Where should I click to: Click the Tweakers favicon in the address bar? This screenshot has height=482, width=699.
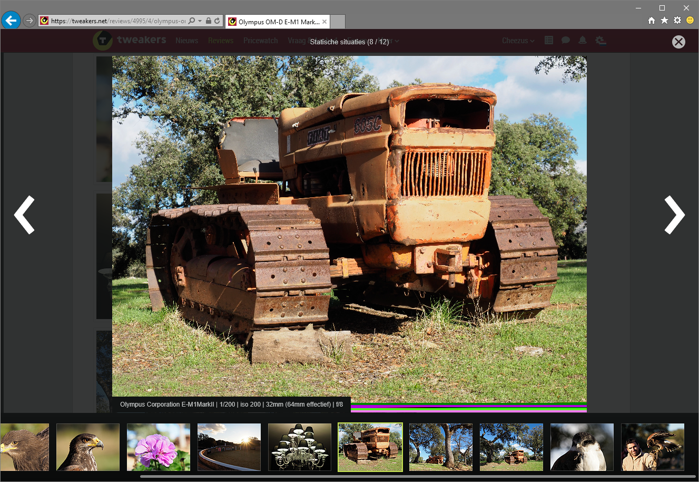[x=44, y=21]
